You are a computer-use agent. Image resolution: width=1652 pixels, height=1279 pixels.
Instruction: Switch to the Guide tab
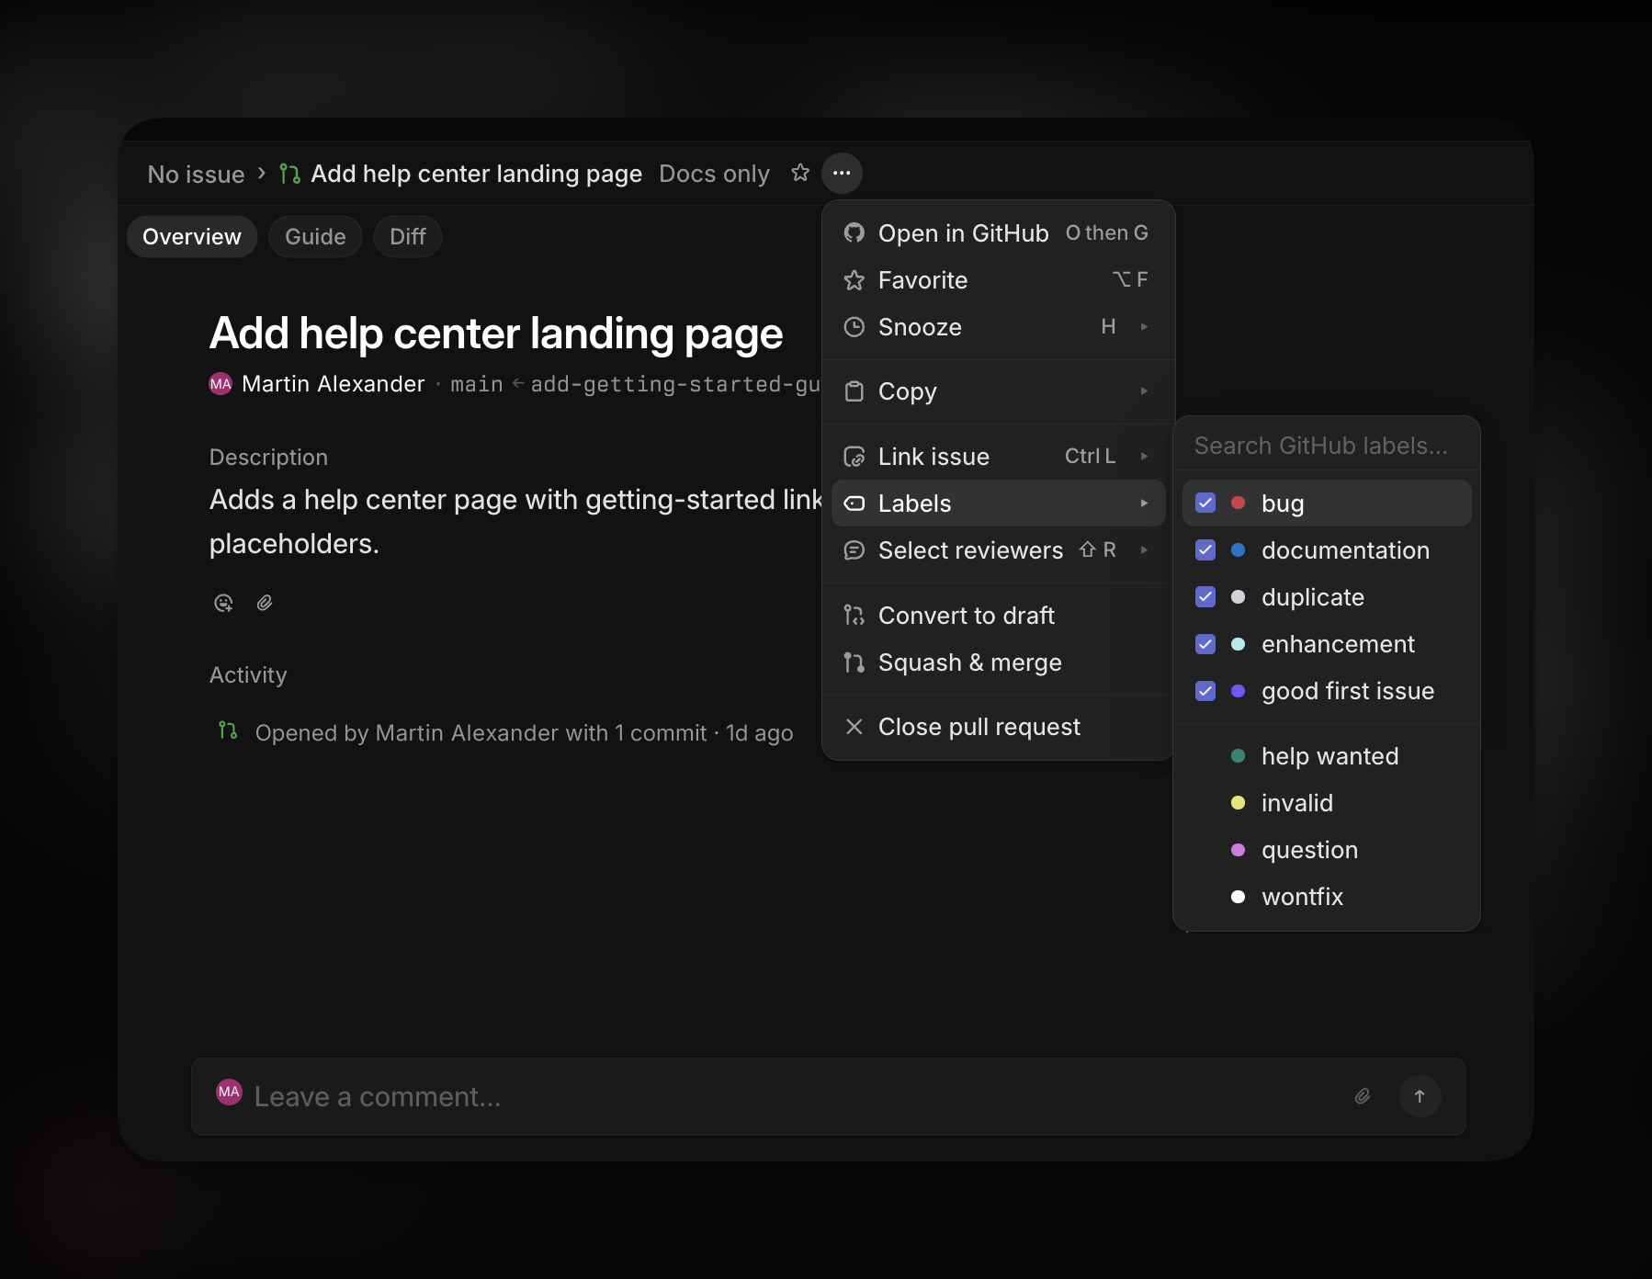[x=315, y=237]
